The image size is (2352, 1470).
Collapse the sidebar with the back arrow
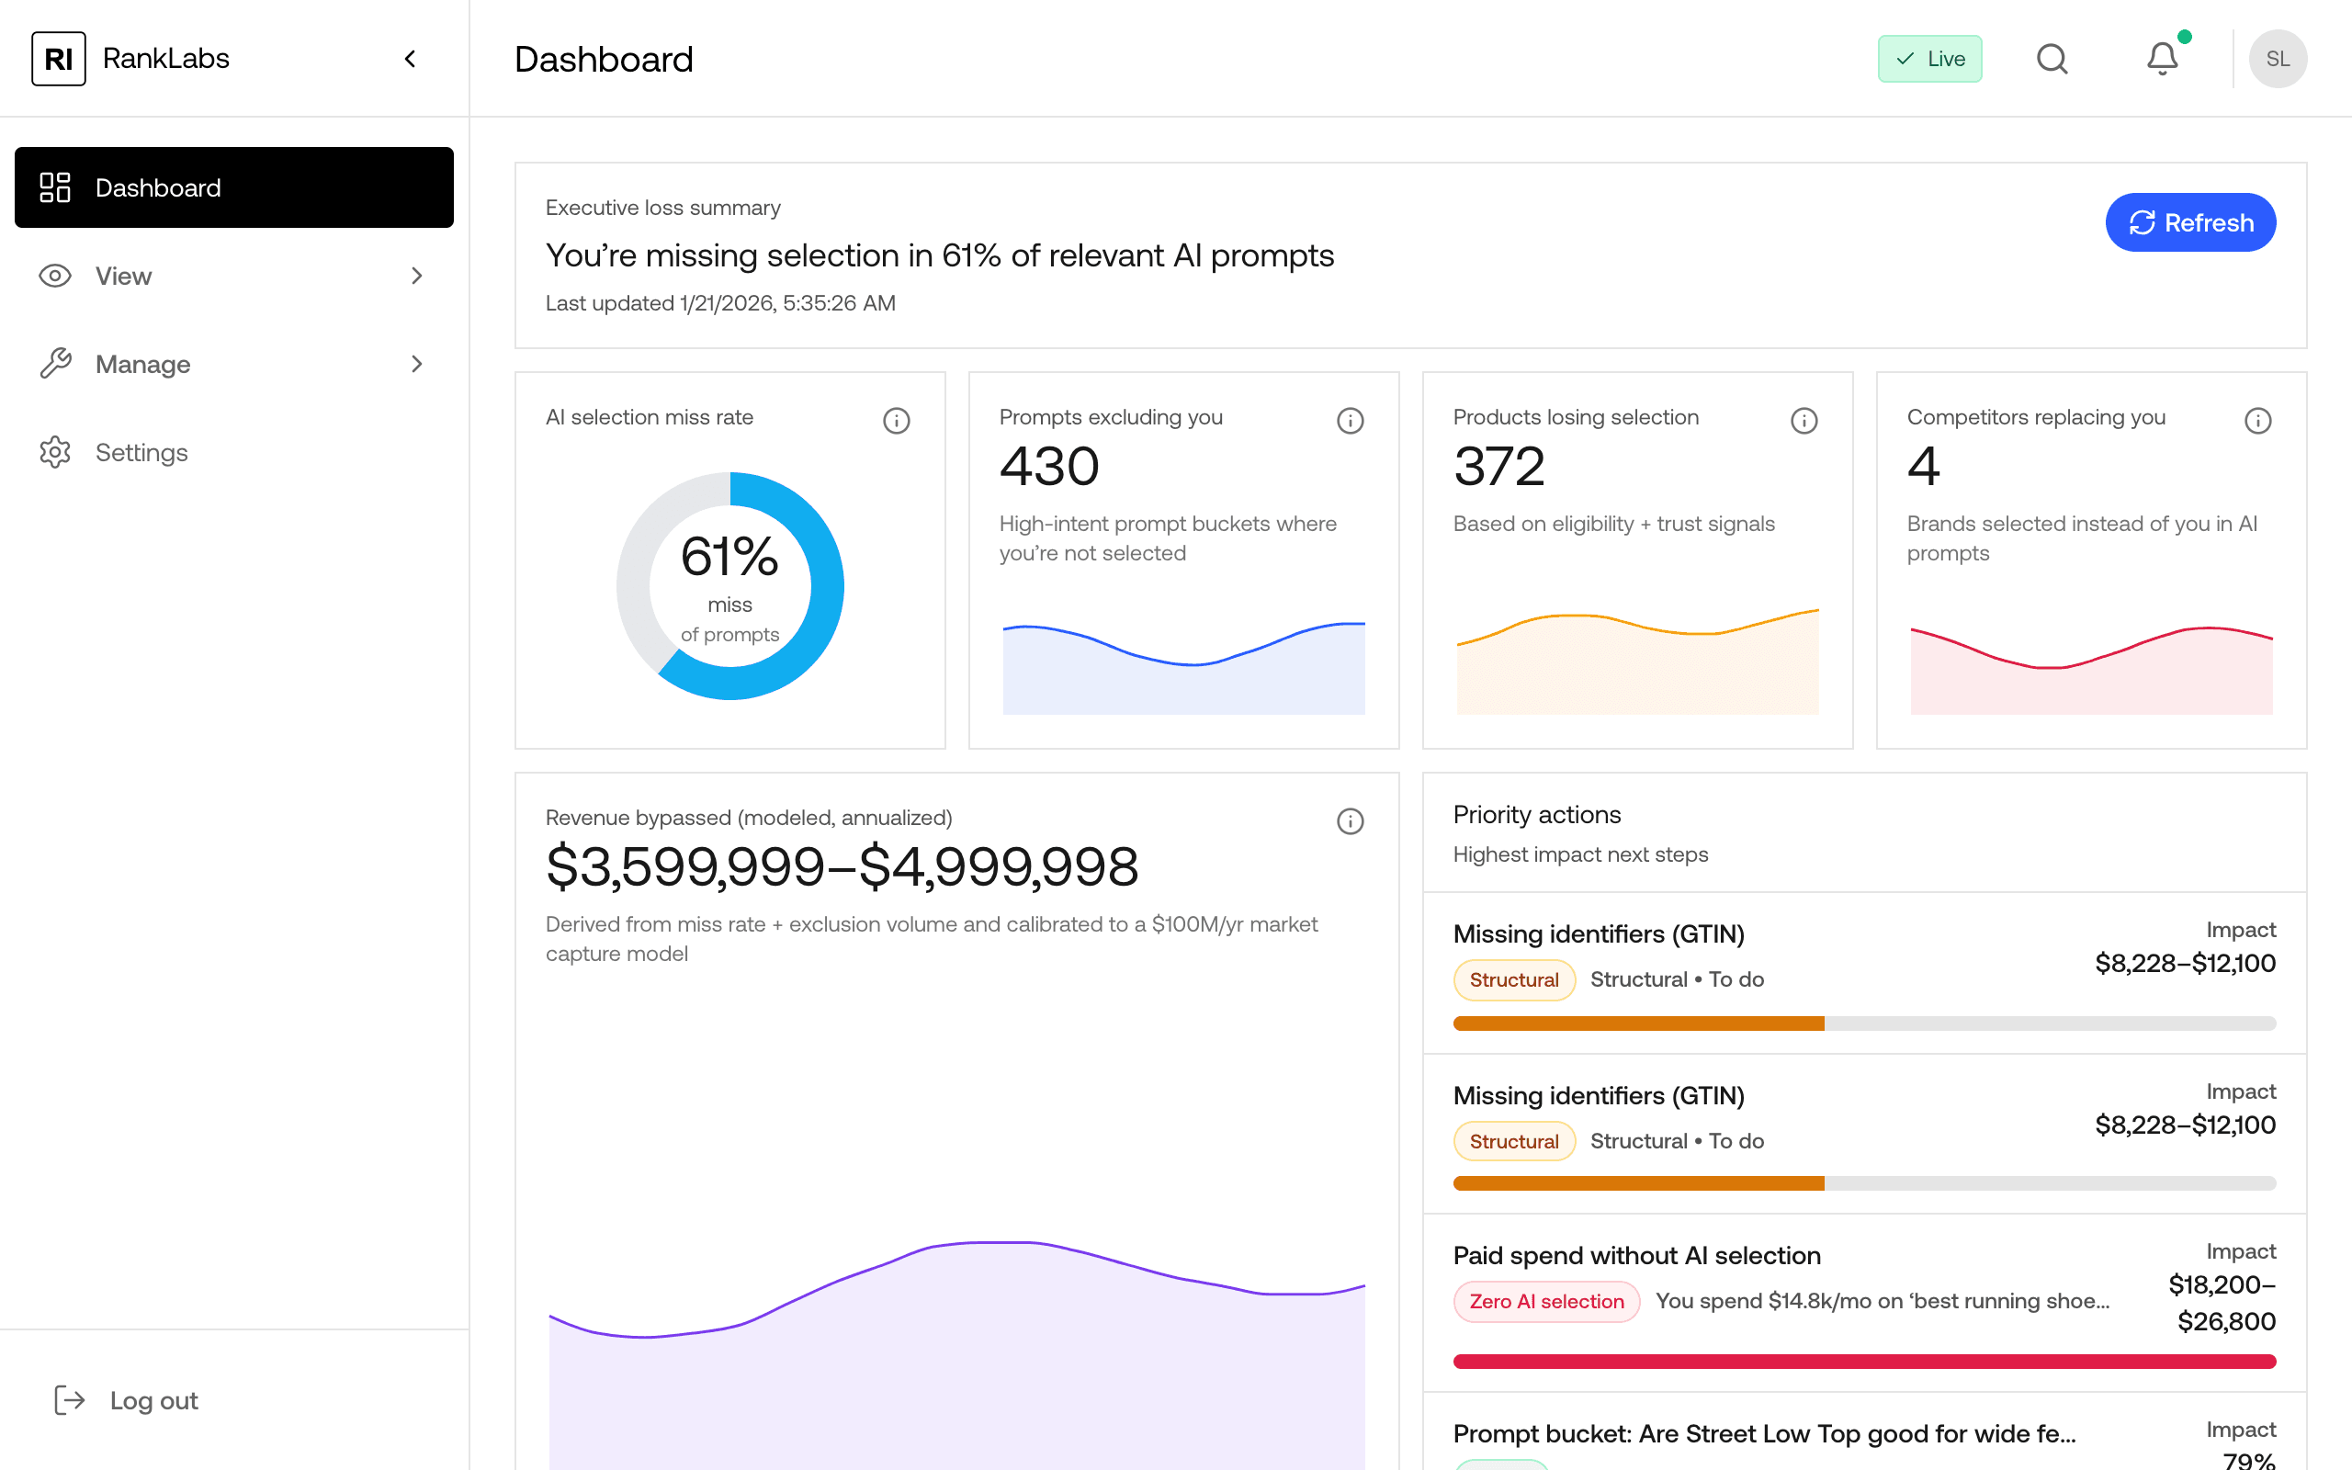point(409,58)
